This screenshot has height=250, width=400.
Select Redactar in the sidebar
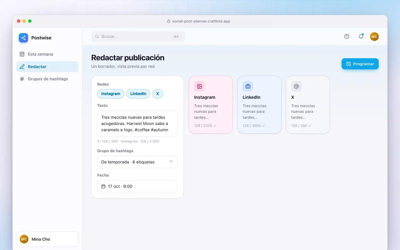click(47, 67)
